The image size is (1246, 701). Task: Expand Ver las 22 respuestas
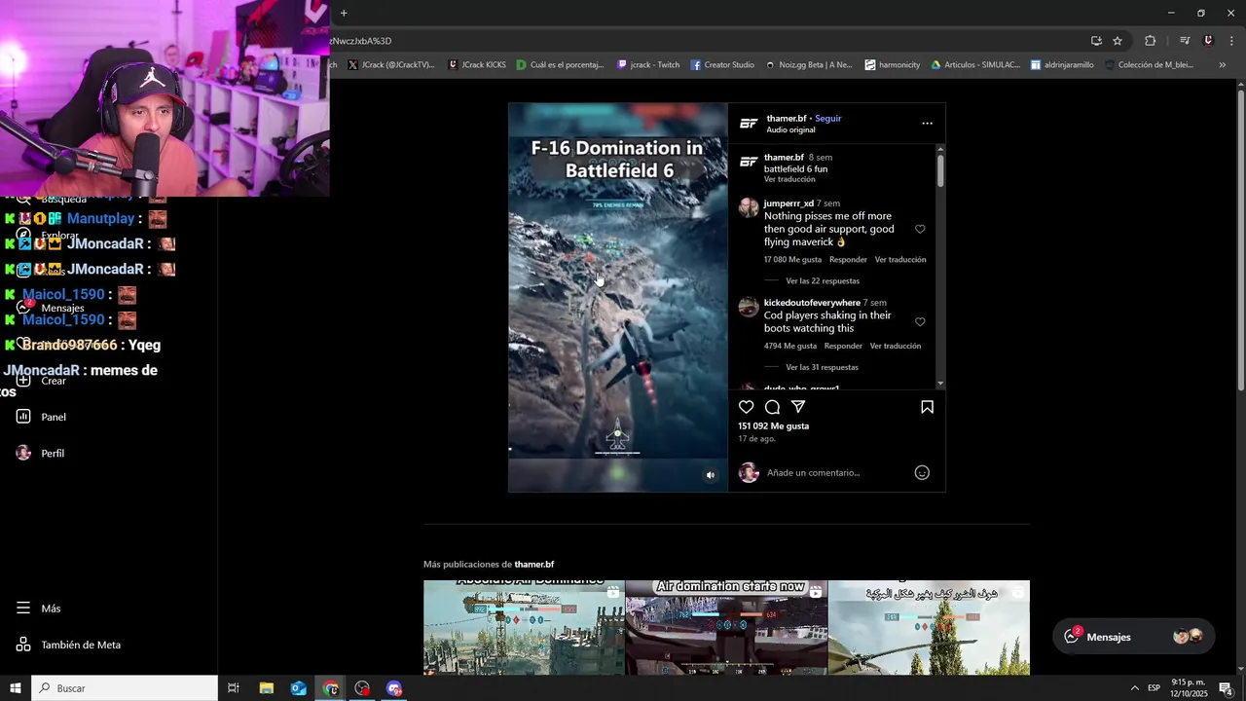click(x=823, y=281)
